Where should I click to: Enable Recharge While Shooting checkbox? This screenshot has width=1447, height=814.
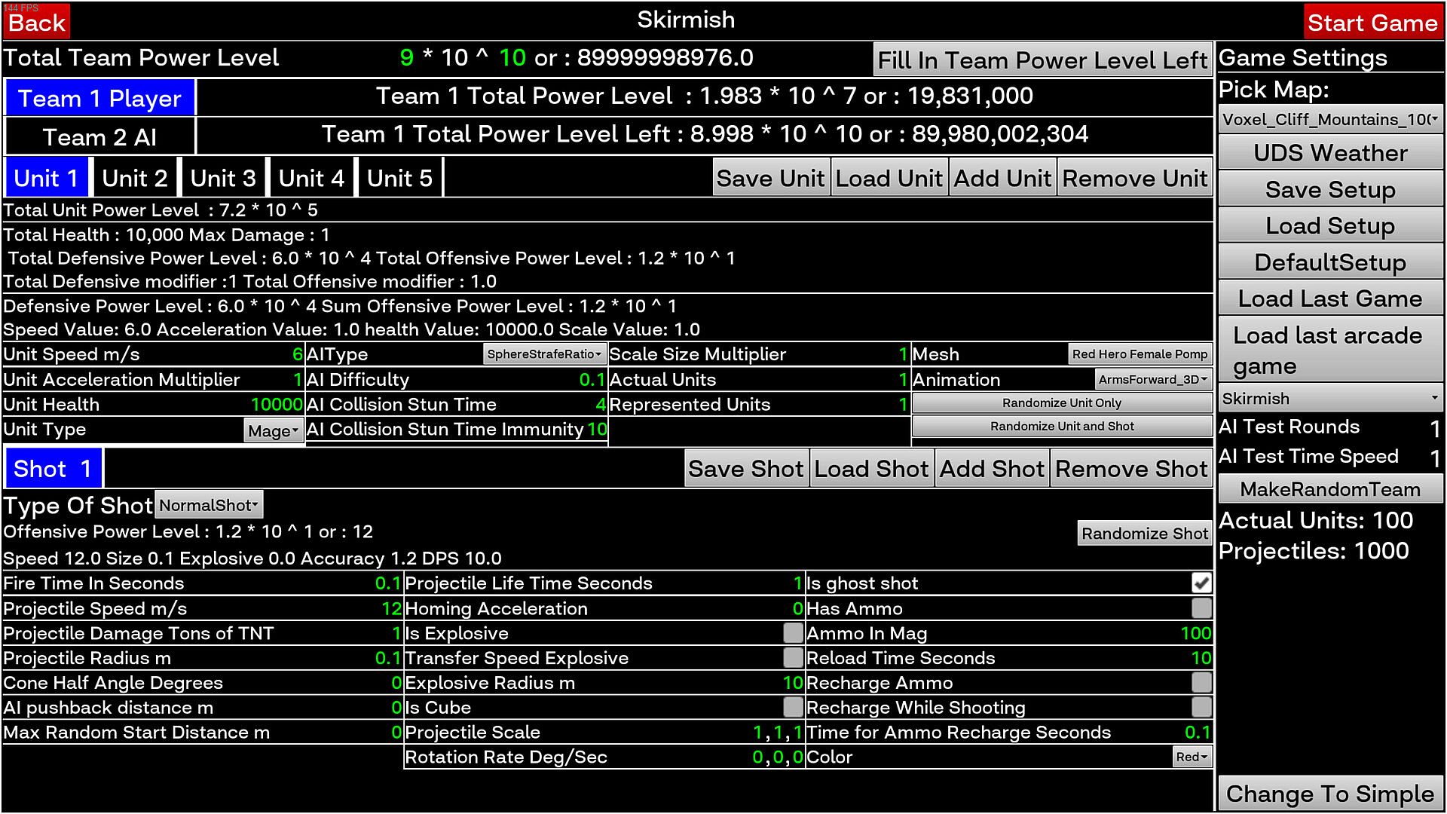pos(1201,708)
